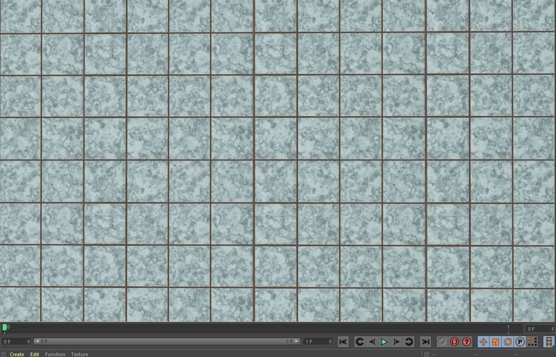
Task: Toggle scale keyframing icon
Action: point(496,342)
